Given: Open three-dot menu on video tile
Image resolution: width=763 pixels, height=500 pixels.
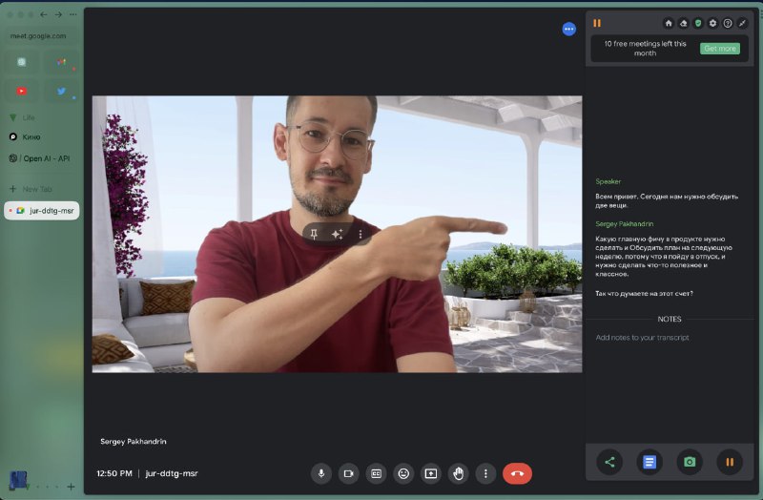Looking at the screenshot, I should [x=361, y=234].
